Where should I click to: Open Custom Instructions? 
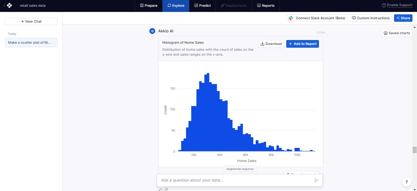click(x=371, y=18)
